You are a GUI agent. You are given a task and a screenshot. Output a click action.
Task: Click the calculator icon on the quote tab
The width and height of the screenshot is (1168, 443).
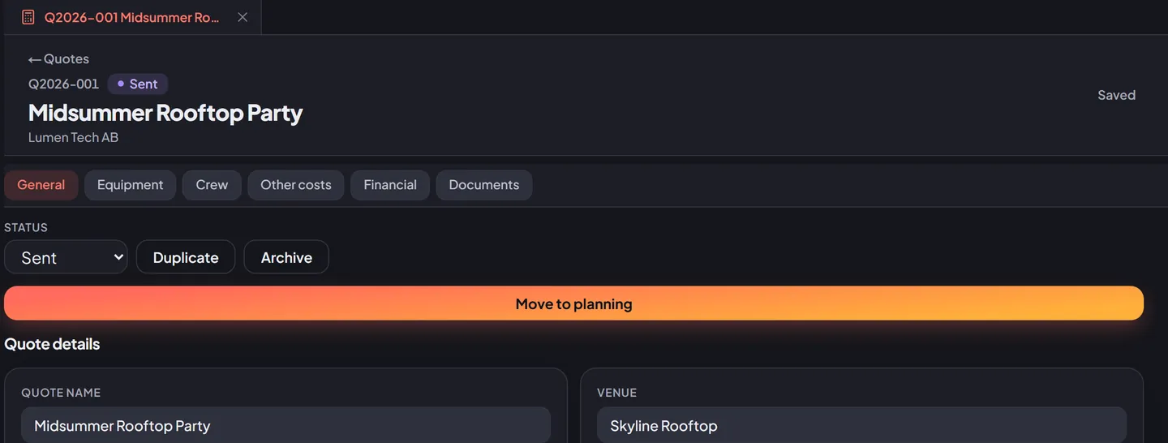[x=28, y=17]
